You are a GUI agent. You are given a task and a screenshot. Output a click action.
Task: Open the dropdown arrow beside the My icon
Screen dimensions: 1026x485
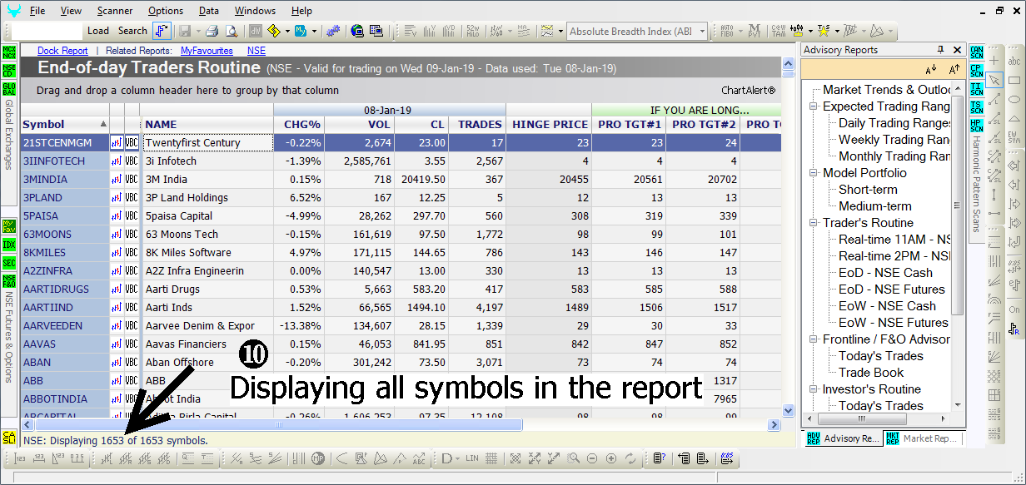pyautogui.click(x=313, y=31)
